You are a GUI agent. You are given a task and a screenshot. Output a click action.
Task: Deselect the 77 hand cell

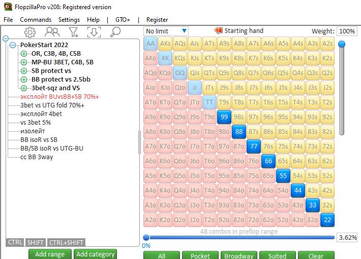[x=254, y=146]
